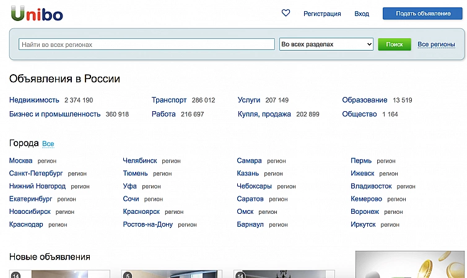Open the Недвижимость category
Viewport: 467px width, 278px height.
coord(34,100)
